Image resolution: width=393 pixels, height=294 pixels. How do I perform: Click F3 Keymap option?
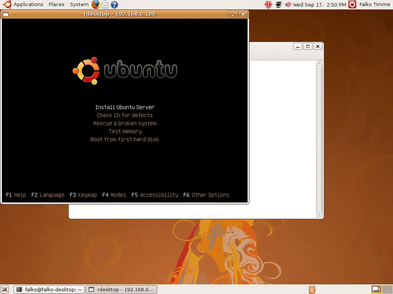[84, 195]
